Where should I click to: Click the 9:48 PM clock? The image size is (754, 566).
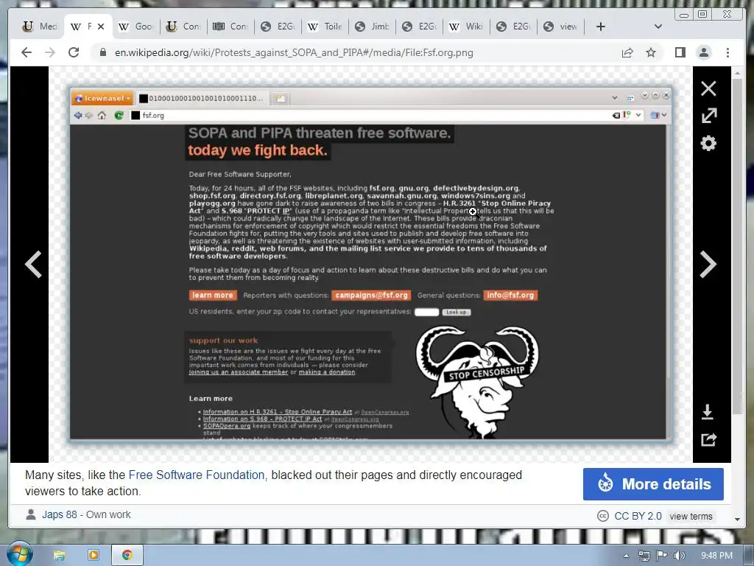point(716,556)
